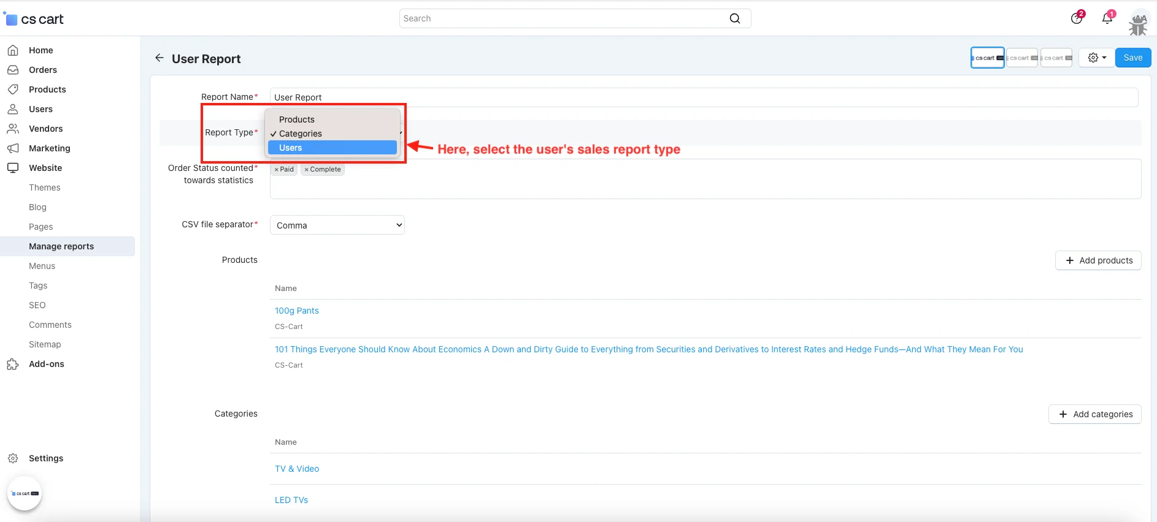The image size is (1157, 522).
Task: Go to Themes under Website
Action: (x=45, y=187)
